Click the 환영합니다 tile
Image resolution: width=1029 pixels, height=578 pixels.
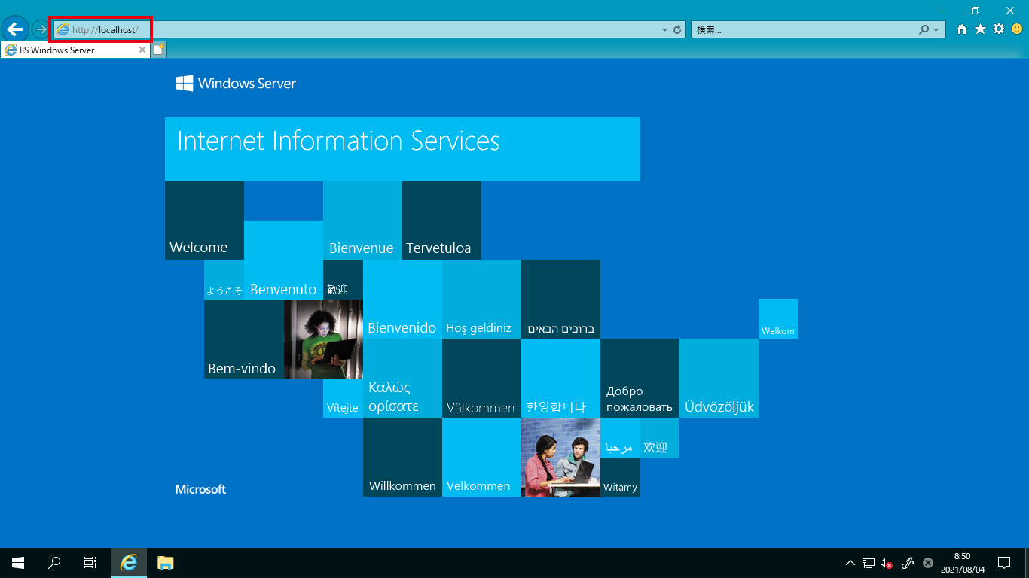tap(560, 378)
